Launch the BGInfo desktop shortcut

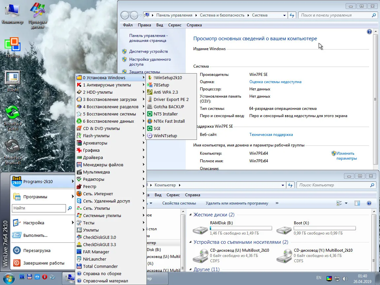[12, 81]
